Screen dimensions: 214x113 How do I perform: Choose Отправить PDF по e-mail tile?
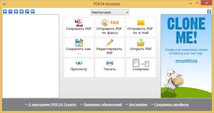click(141, 27)
